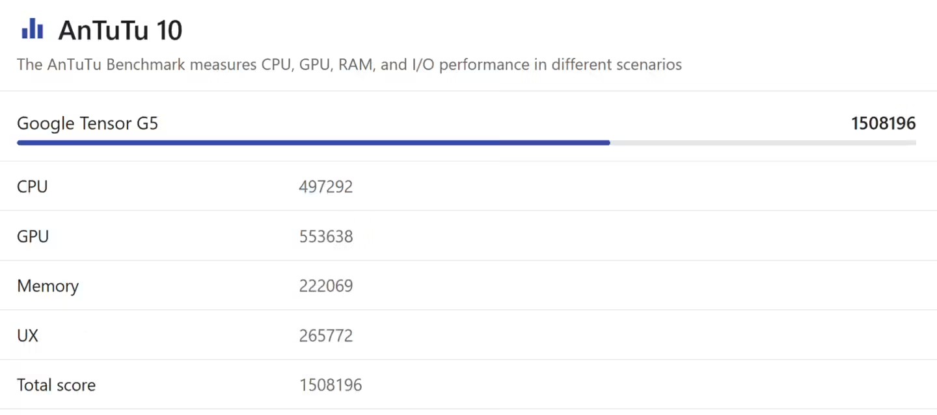Click the AnTuTu 10 heading

[120, 31]
